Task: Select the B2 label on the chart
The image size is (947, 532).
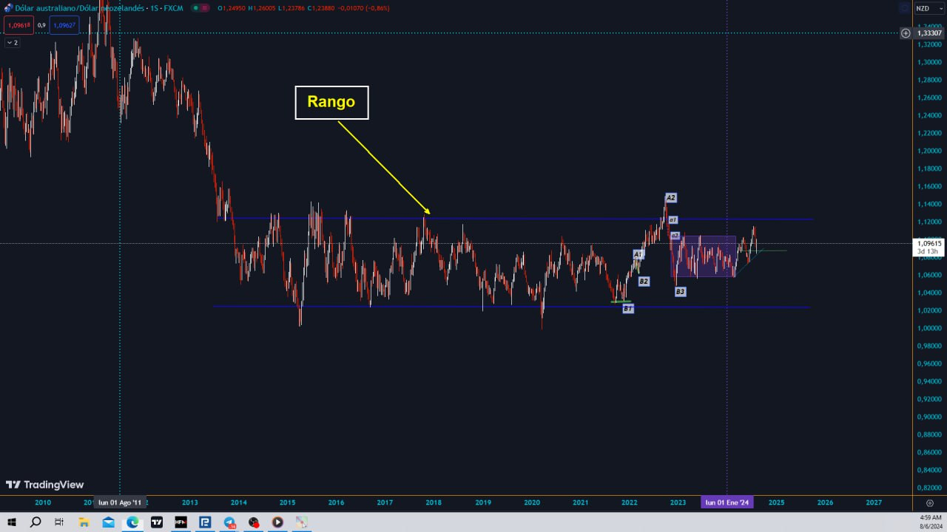Action: click(644, 282)
